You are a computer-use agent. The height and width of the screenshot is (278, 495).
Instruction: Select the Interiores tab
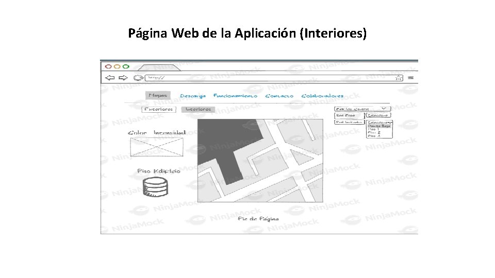pyautogui.click(x=198, y=109)
